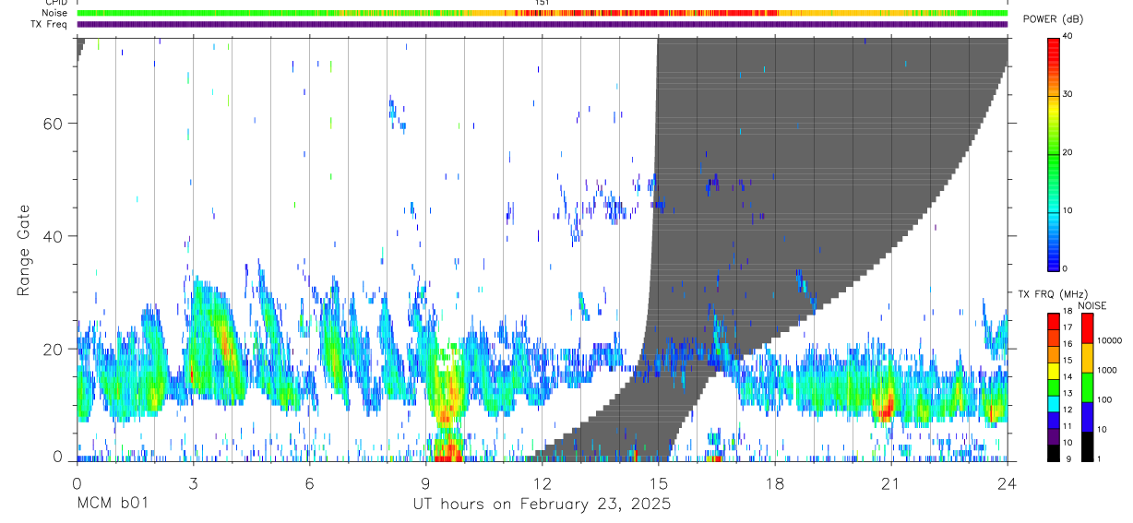
Task: Click x-axis tick label '21'
Action: click(891, 482)
